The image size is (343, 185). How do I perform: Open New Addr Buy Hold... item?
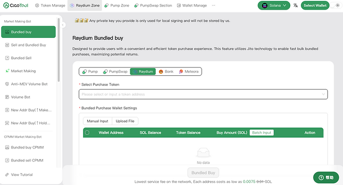(x=28, y=123)
